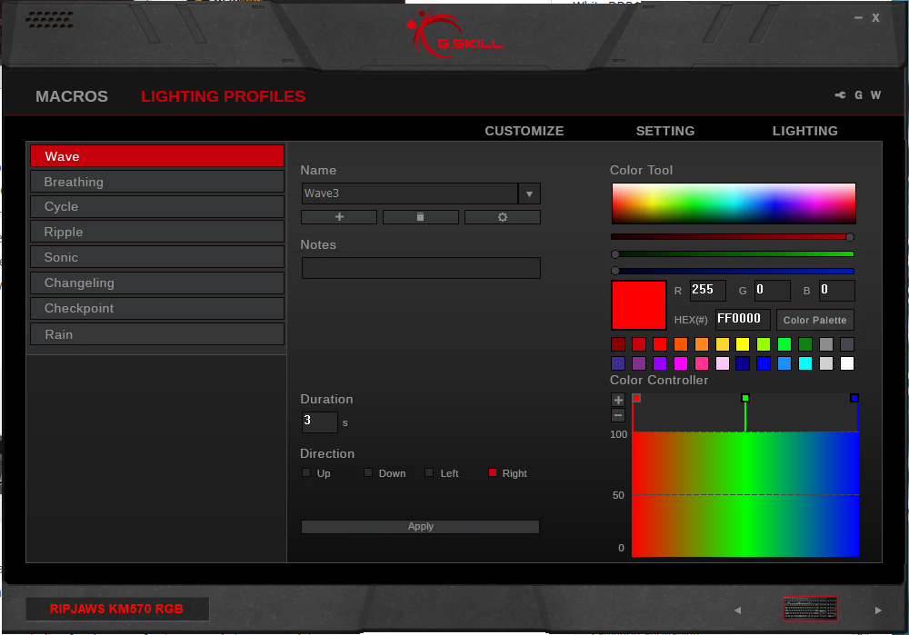This screenshot has width=909, height=635.
Task: Pick a color from the spectrum picker
Action: (734, 203)
